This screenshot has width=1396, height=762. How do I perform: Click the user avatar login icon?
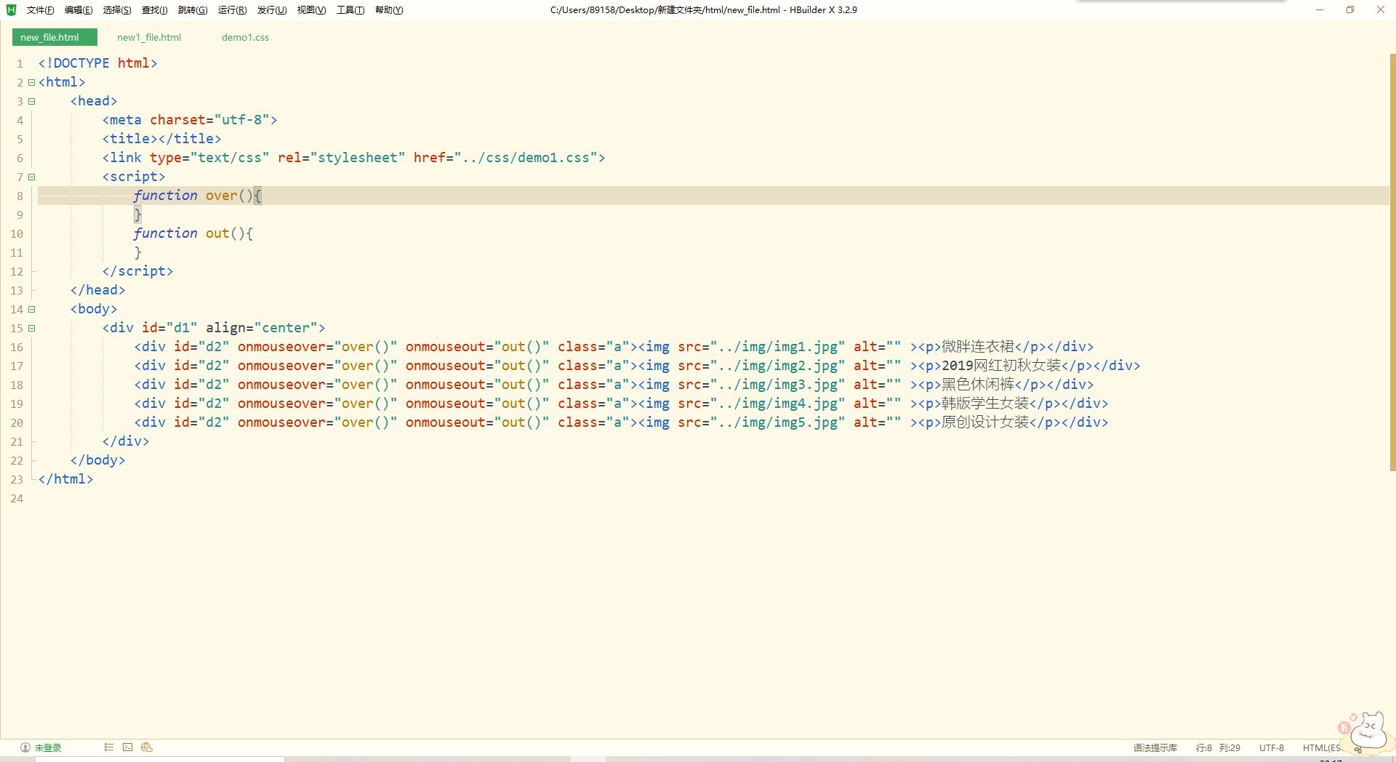[x=25, y=747]
